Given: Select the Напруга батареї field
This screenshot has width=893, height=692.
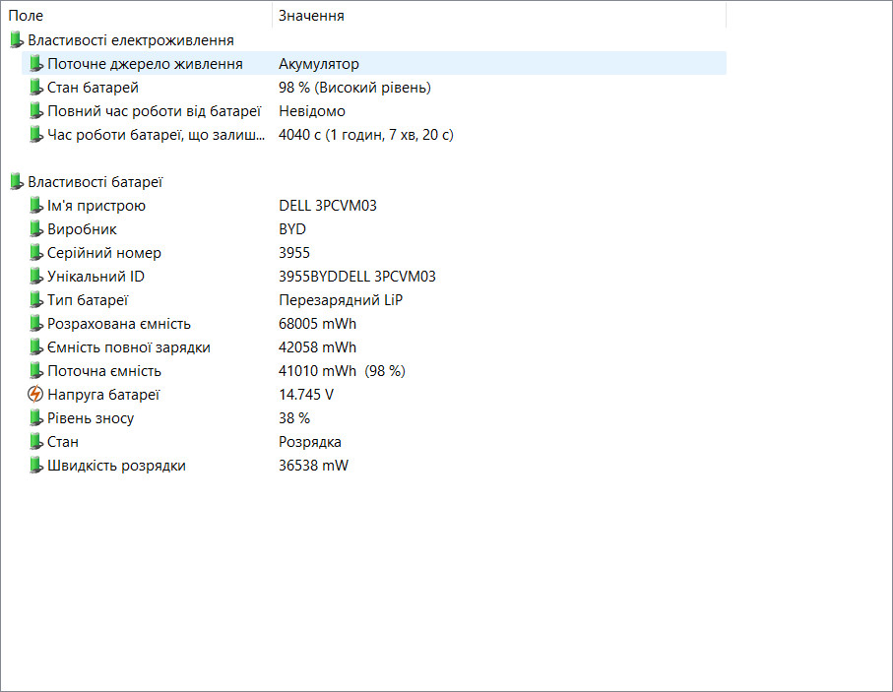Looking at the screenshot, I should tap(103, 394).
